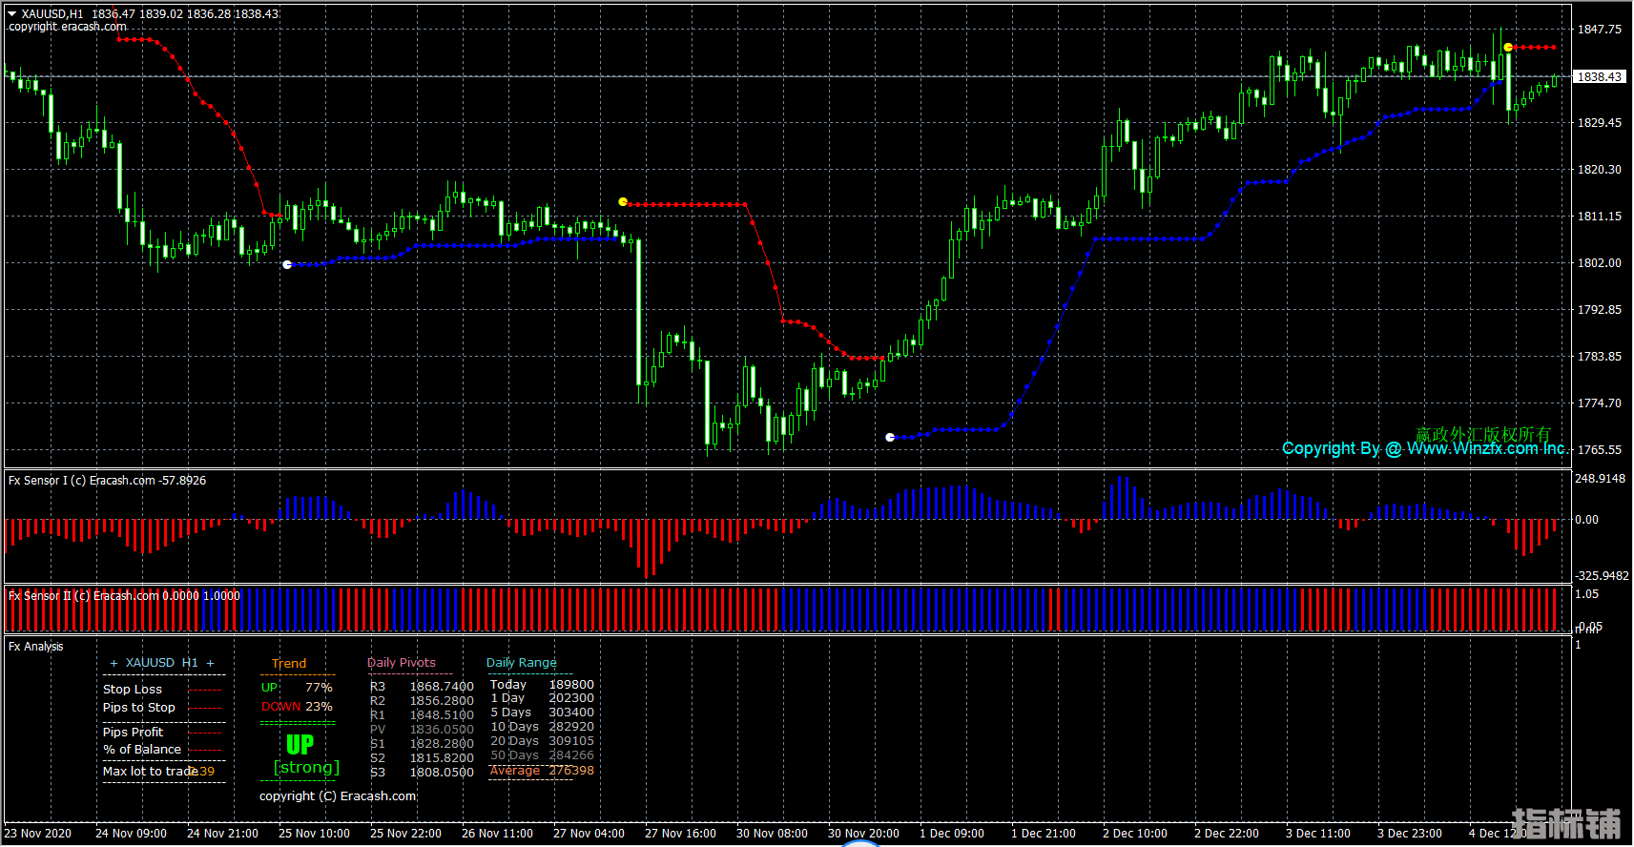The height and width of the screenshot is (847, 1634).
Task: Click the yellow dot starting the latest red line
Action: click(1508, 47)
